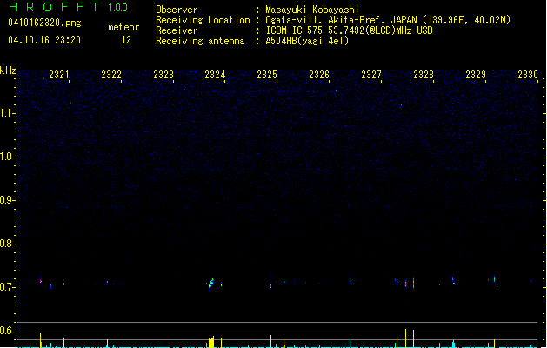Click the 'Receiving antenna' label
The width and height of the screenshot is (547, 348).
click(200, 41)
